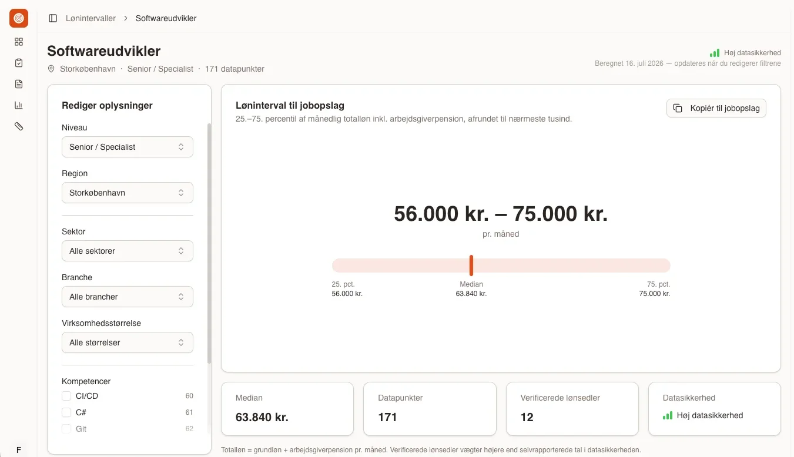Click the 75. pct. label

(x=659, y=284)
